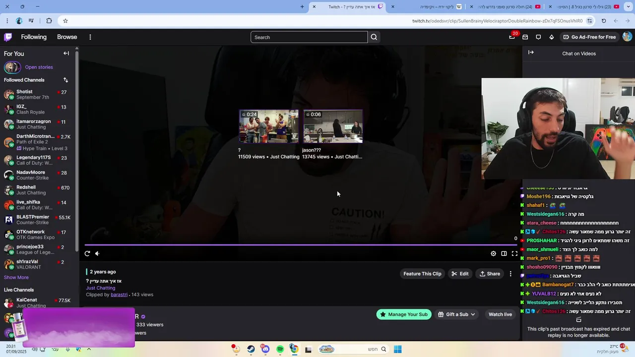Open more options beside Share button
This screenshot has width=635, height=357.
pyautogui.click(x=510, y=274)
